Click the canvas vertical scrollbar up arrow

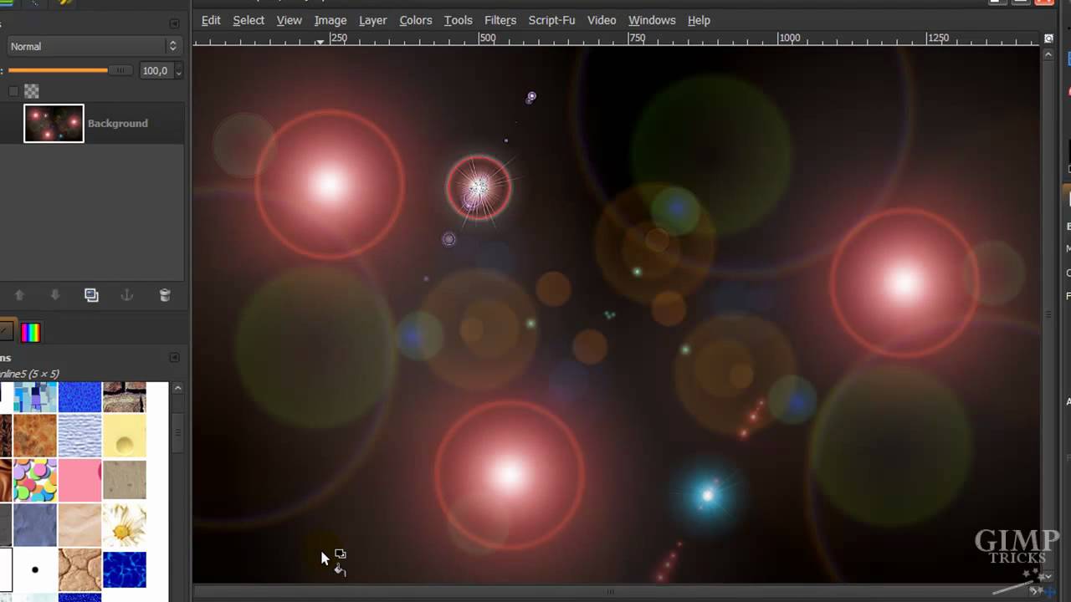pyautogui.click(x=1049, y=54)
